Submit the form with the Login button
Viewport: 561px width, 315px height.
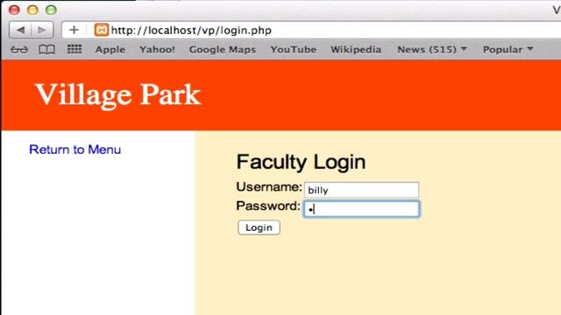pyautogui.click(x=259, y=227)
